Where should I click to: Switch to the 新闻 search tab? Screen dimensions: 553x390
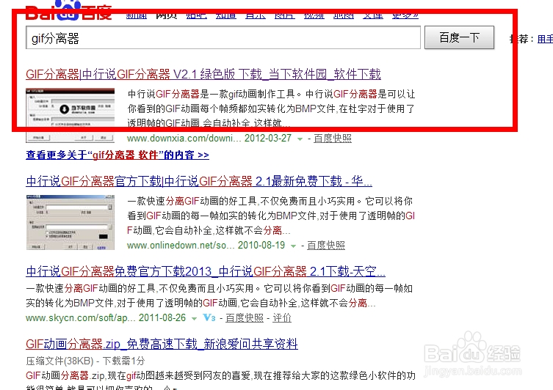137,15
